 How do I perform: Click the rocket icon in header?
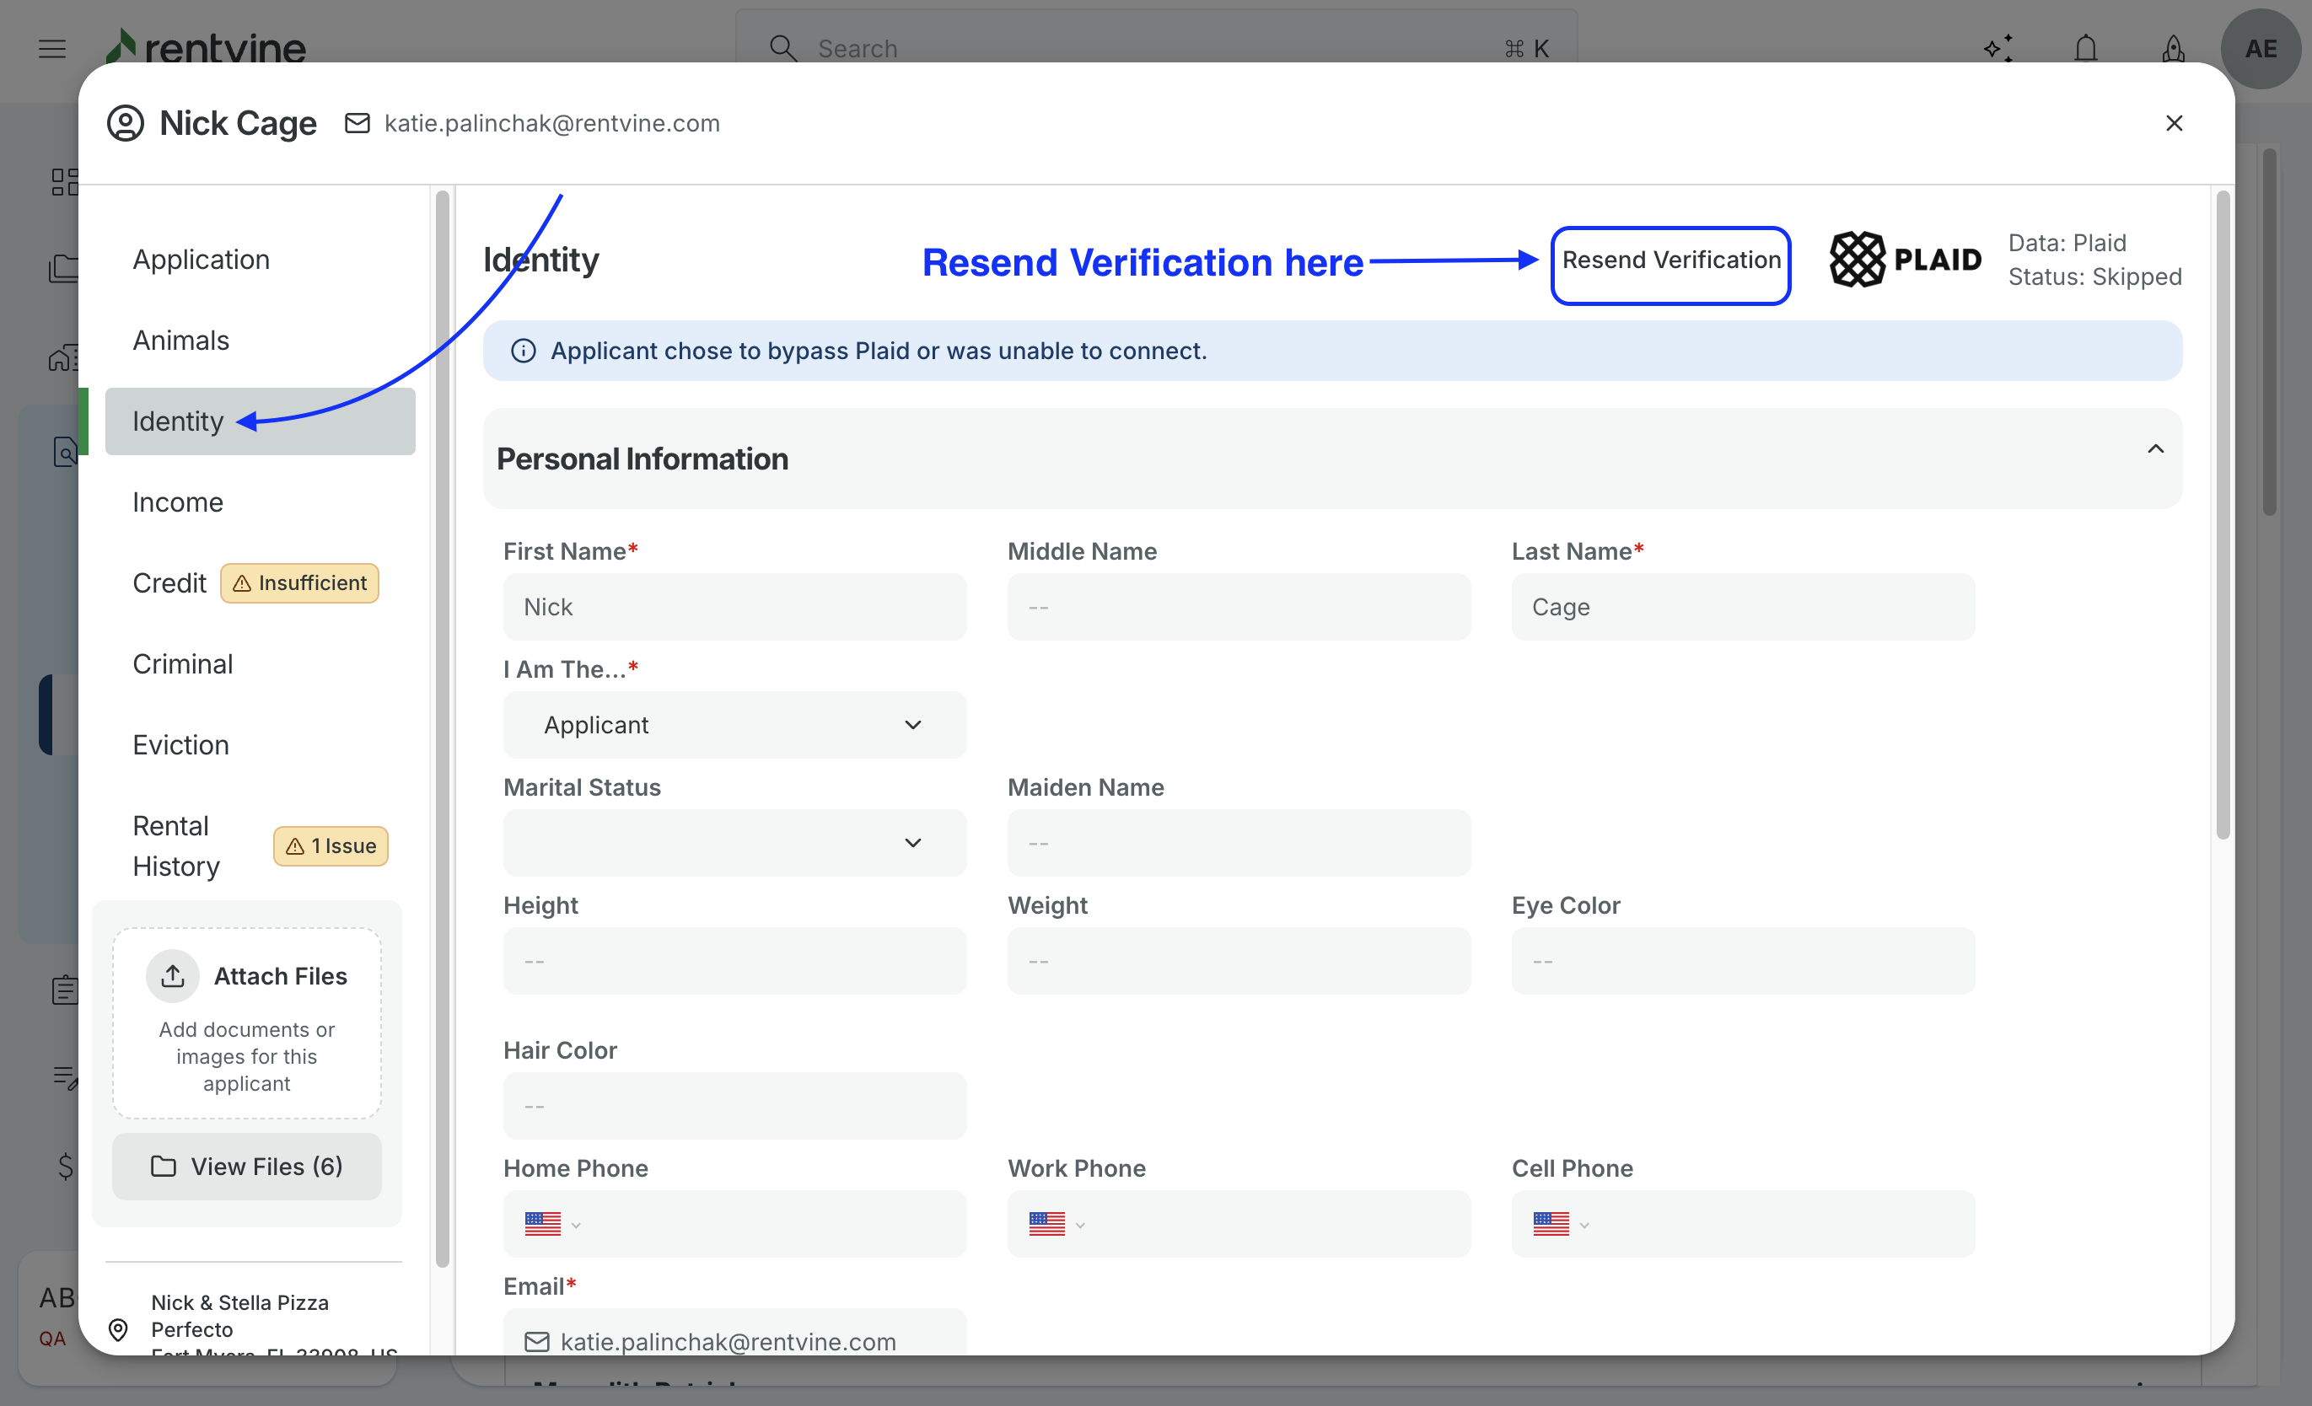coord(2172,48)
